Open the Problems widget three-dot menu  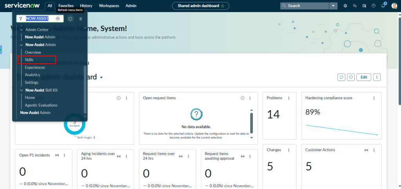pos(289,98)
